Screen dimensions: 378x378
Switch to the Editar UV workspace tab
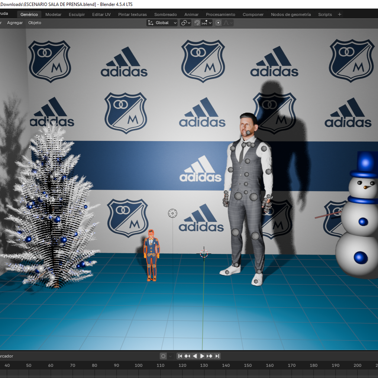(101, 14)
